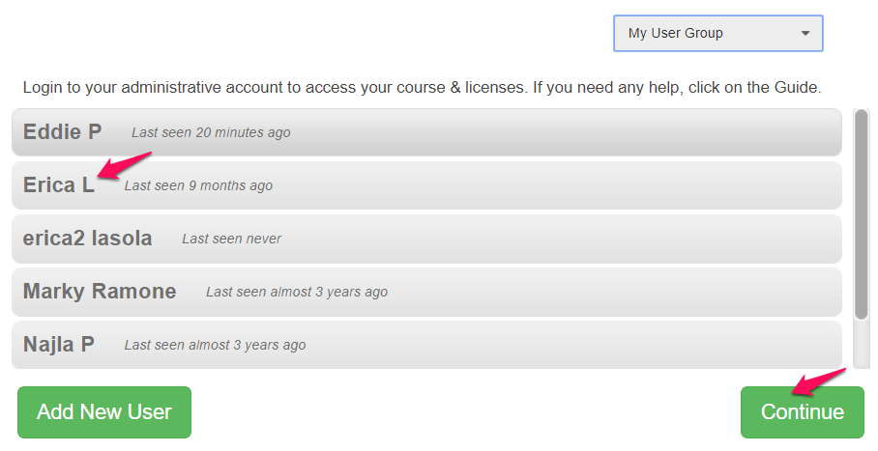Click the 'Last seen 9 months ago' label
Image resolution: width=878 pixels, height=451 pixels.
(198, 186)
